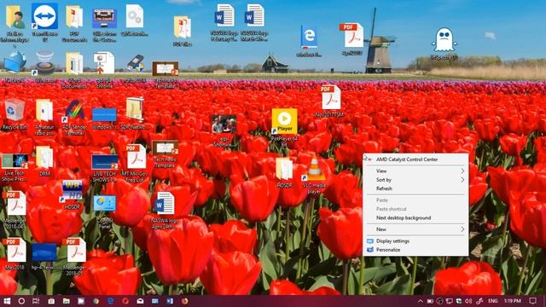This screenshot has width=546, height=307.
Task: Open File Explorer from the taskbar
Action: pyautogui.click(x=67, y=301)
